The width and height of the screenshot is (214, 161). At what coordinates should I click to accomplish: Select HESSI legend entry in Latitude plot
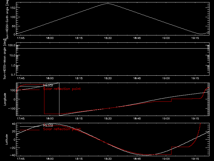48,125
